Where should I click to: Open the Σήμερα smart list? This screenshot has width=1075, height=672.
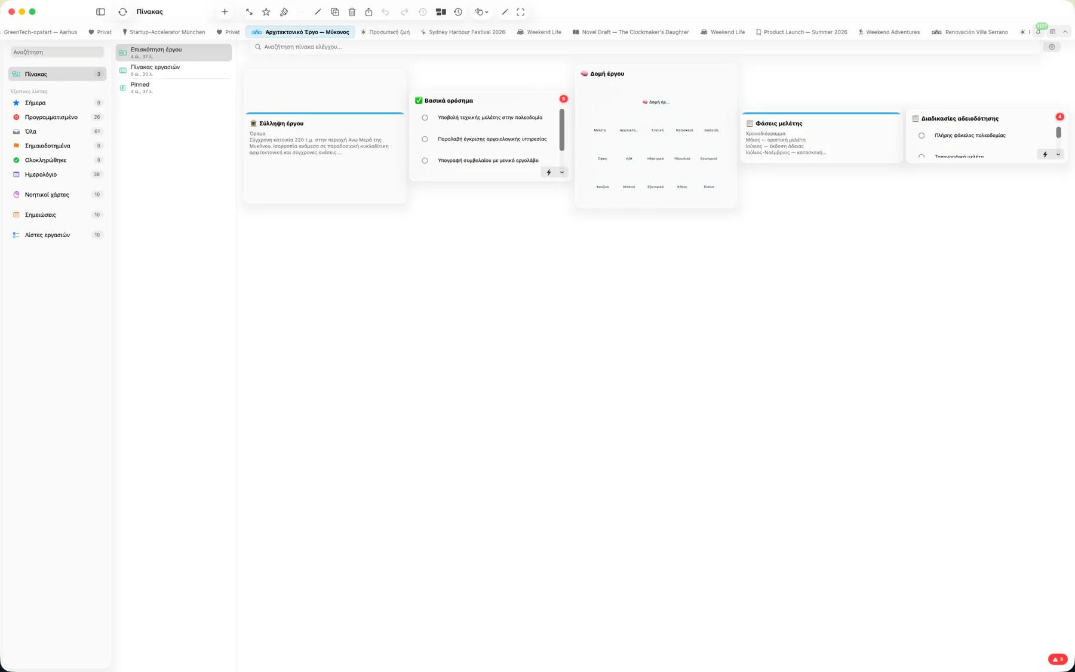57,103
